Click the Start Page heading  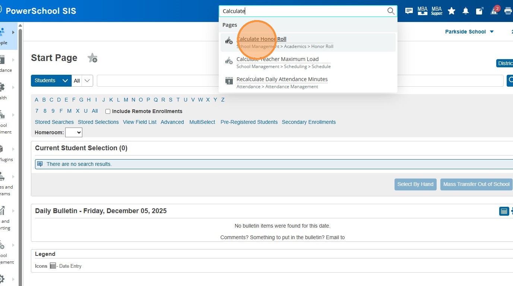click(x=54, y=58)
